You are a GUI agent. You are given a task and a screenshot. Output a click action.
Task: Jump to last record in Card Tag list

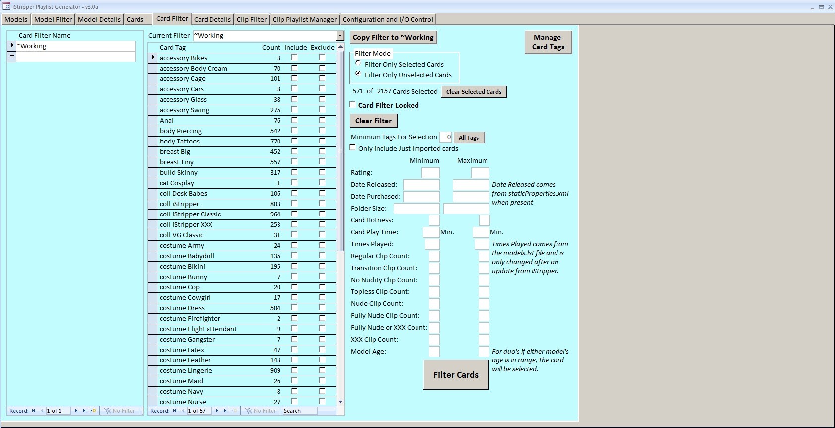226,411
